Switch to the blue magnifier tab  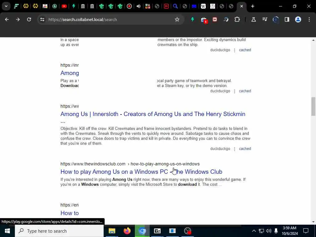click(x=175, y=6)
